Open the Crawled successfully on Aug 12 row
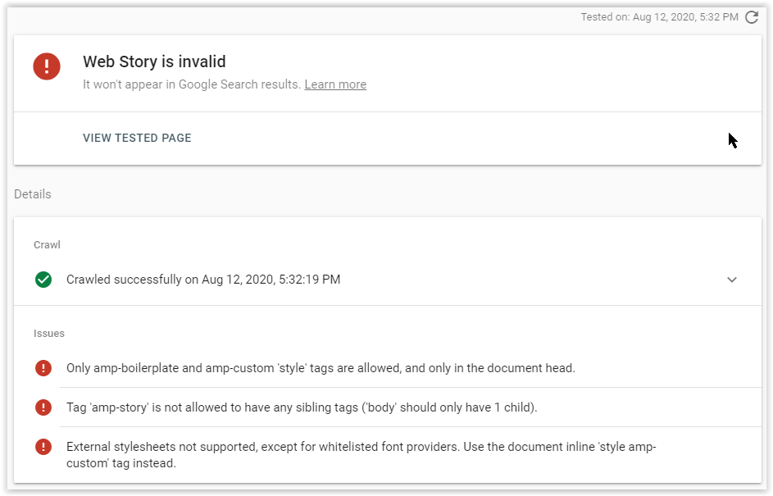 [388, 280]
